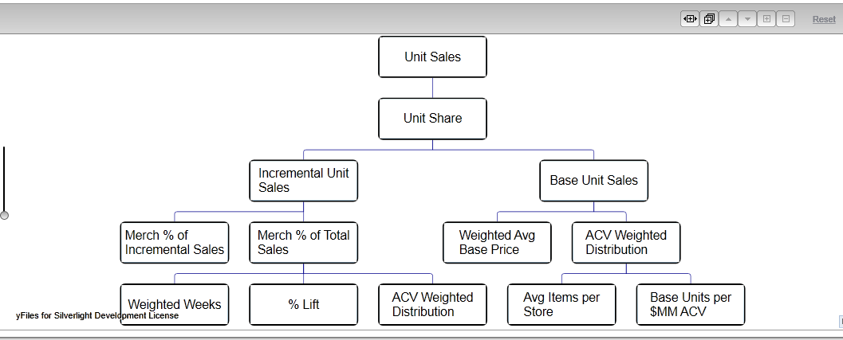Screen dimensions: 843x340
Task: Click the plus box expand icon
Action: tap(766, 19)
